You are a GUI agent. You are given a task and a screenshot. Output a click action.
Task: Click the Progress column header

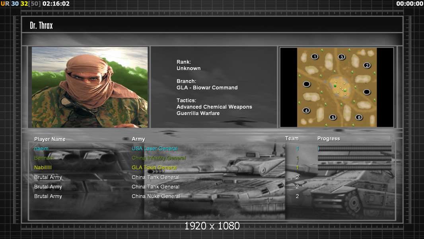pos(329,139)
